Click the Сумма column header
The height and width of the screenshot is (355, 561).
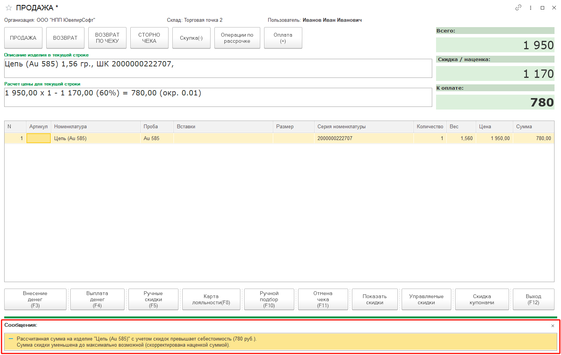coord(533,127)
